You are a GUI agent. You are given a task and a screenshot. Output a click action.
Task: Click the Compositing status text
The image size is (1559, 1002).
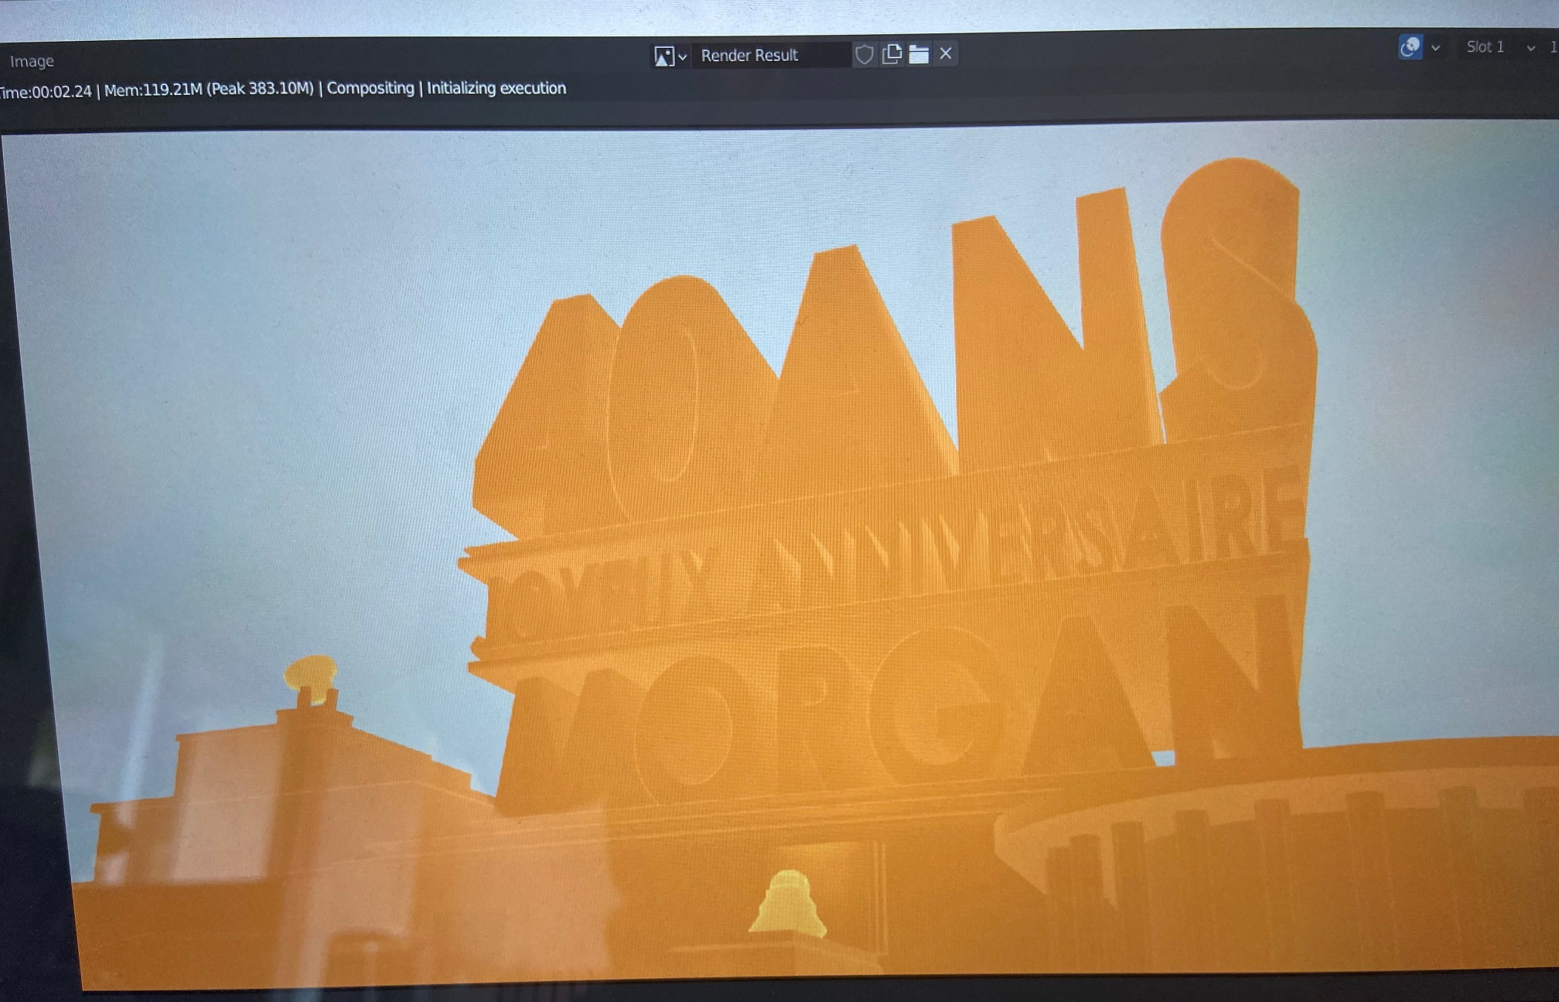(370, 88)
